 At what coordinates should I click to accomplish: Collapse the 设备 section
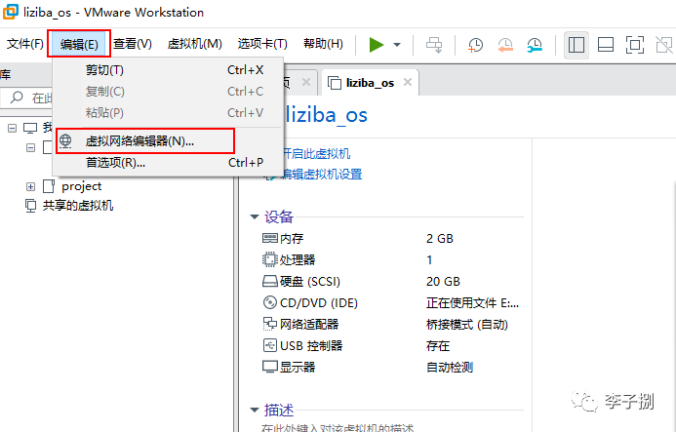click(255, 216)
